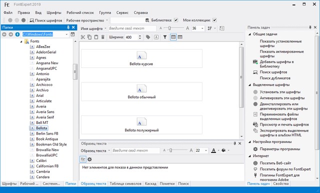Collapse the Общие задачи section
The height and width of the screenshot is (193, 320).
point(249,34)
